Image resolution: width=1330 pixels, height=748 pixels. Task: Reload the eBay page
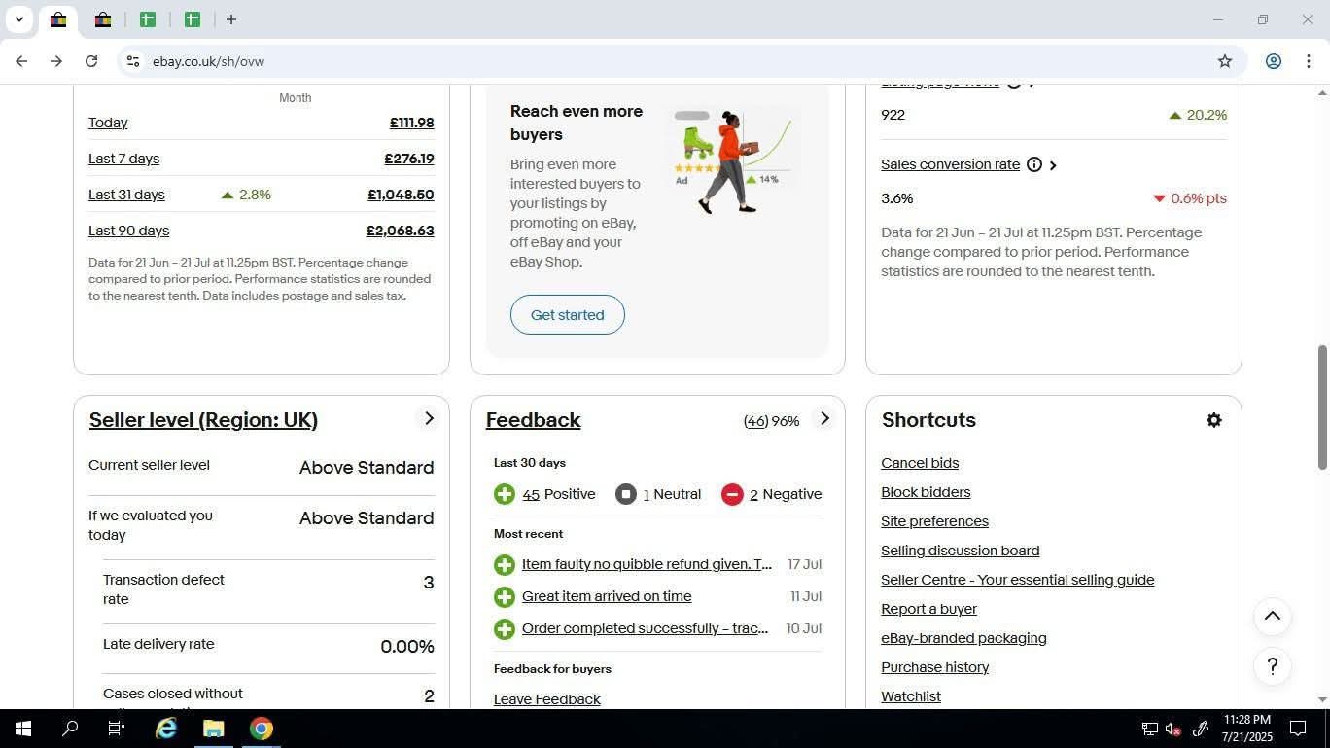point(91,61)
